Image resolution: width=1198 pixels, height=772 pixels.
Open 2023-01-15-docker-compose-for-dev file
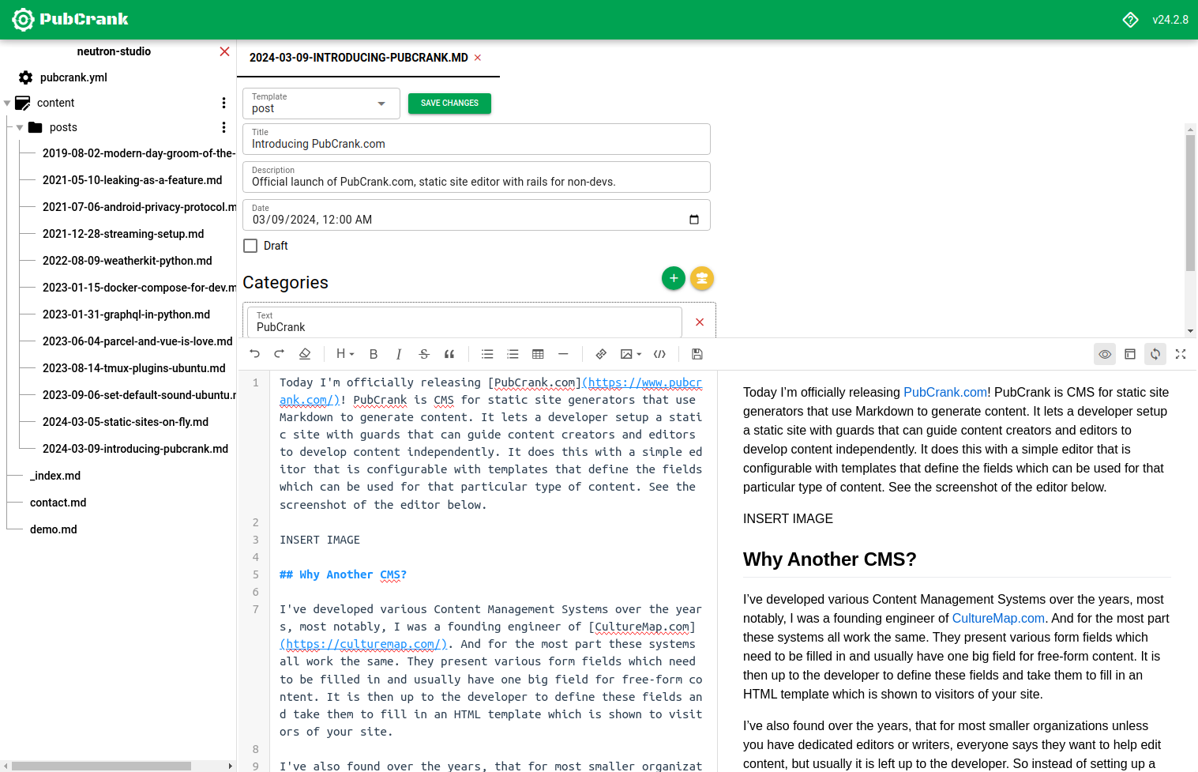[139, 288]
